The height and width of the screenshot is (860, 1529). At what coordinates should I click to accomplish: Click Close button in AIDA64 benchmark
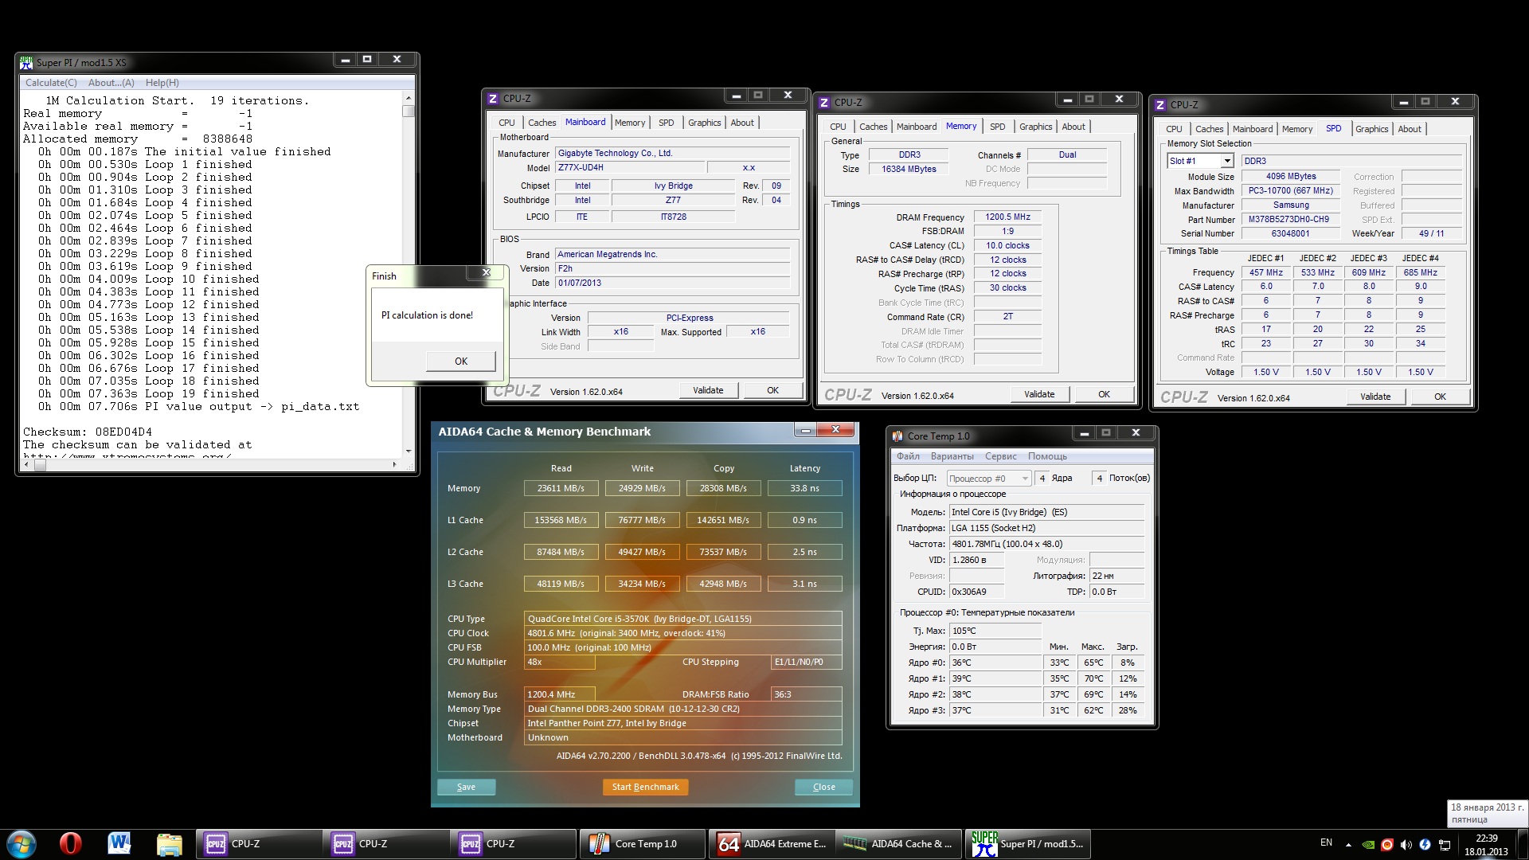pyautogui.click(x=823, y=787)
